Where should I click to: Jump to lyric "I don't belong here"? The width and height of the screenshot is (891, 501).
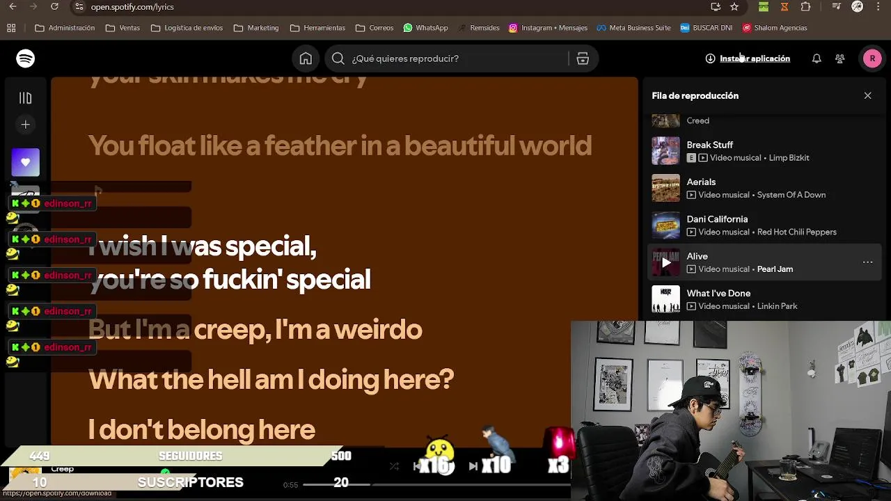202,430
